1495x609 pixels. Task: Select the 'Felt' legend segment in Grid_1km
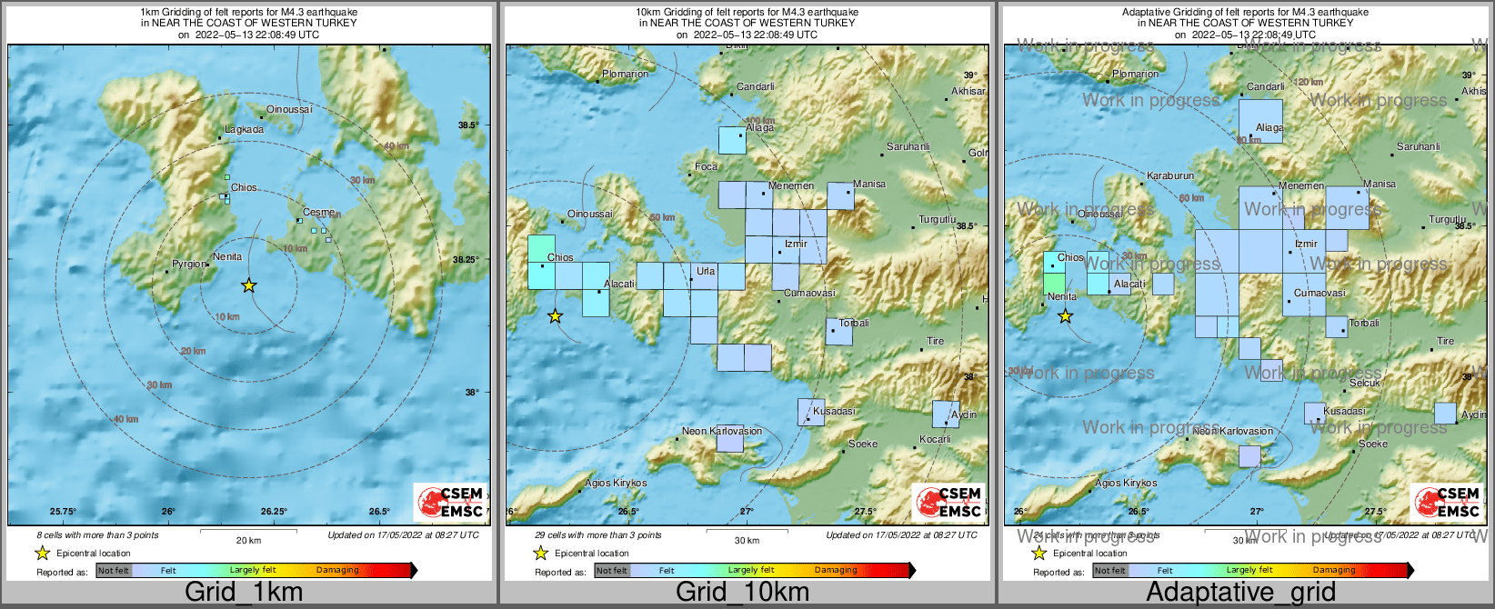coord(168,571)
